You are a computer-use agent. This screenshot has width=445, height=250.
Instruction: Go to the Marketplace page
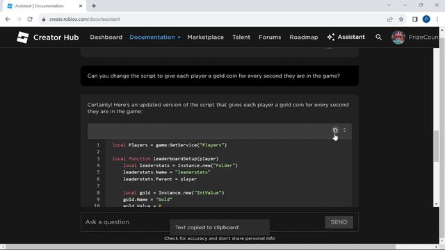[x=206, y=37]
